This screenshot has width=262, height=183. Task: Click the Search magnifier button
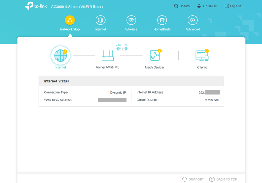(182, 6)
